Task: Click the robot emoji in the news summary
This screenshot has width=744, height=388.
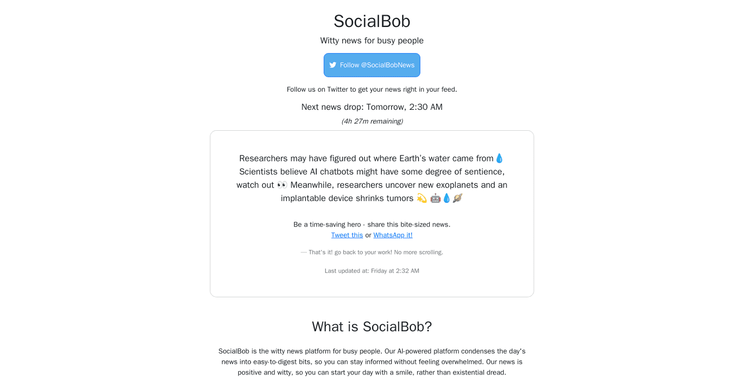Action: [435, 198]
